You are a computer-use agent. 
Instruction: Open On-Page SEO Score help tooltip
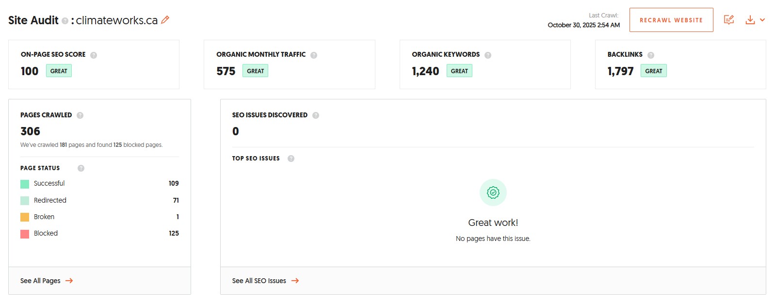pyautogui.click(x=94, y=55)
